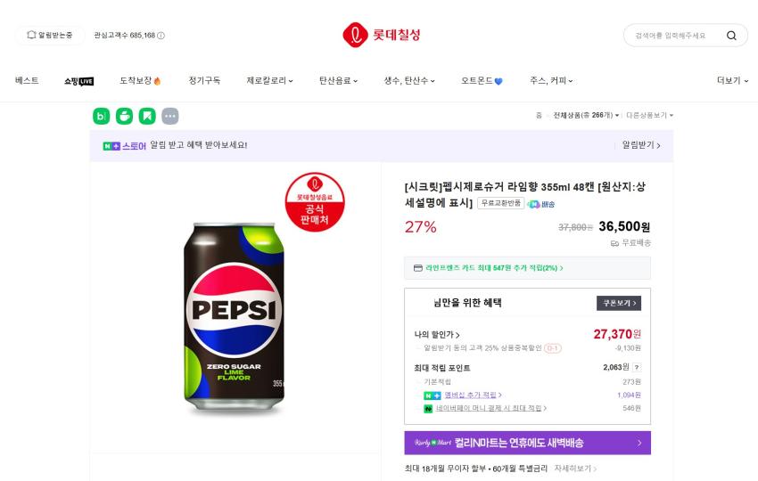758x481 pixels.
Task: Click the 쿠폰보기 button
Action: tap(618, 303)
